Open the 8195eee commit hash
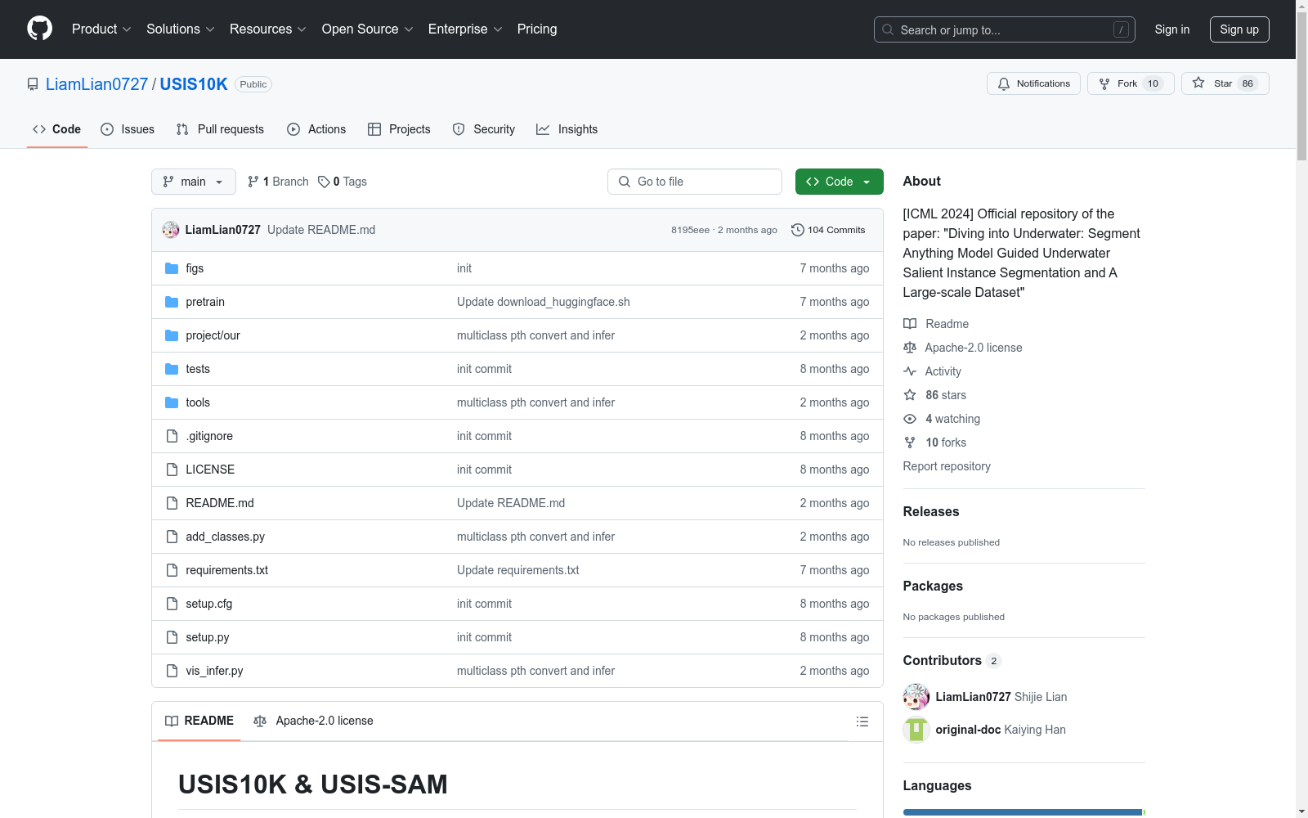 690,231
